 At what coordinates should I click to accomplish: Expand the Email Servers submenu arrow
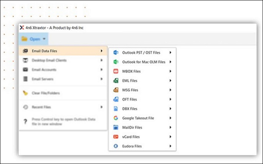point(101,79)
